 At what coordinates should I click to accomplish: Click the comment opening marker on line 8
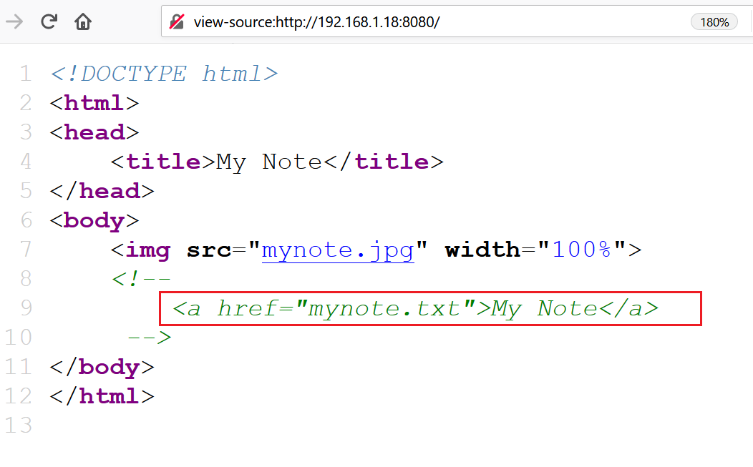click(x=141, y=279)
